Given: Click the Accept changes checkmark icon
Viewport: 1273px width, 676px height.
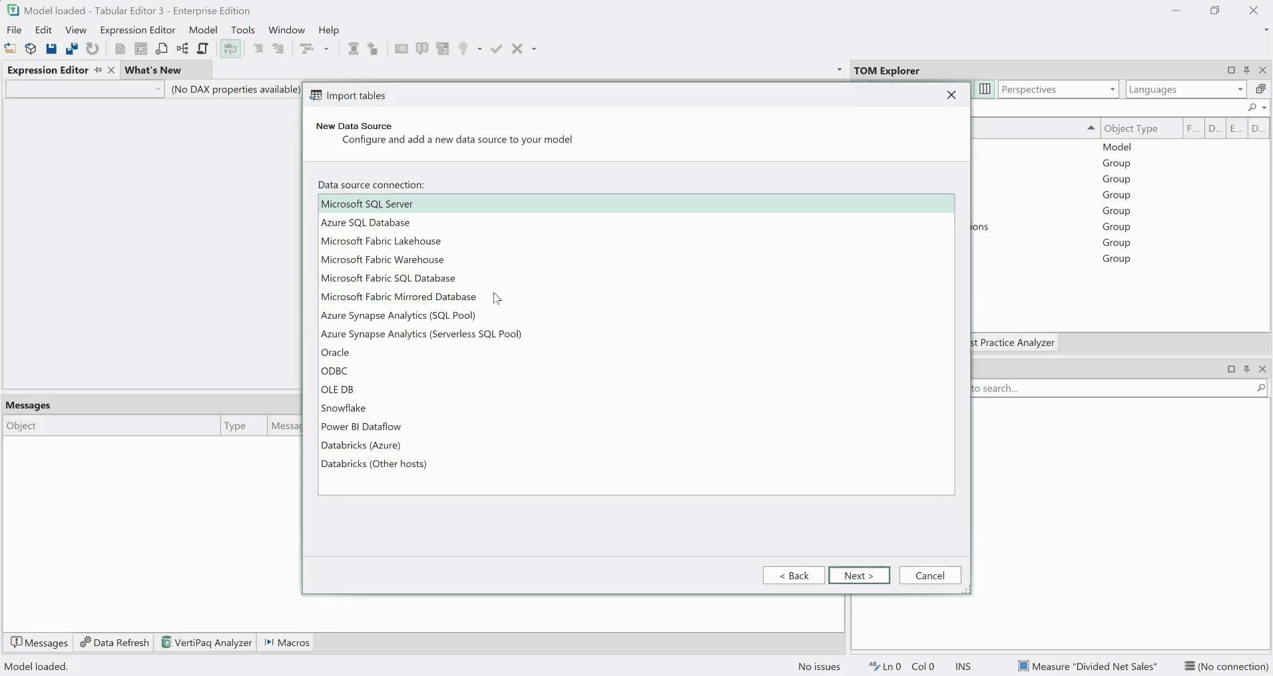Looking at the screenshot, I should point(496,49).
